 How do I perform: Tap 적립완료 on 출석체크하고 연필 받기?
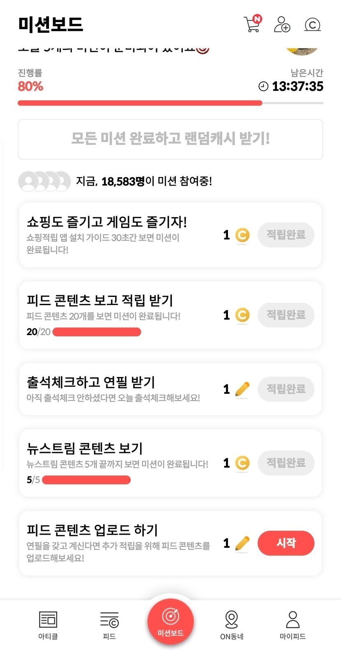point(286,389)
